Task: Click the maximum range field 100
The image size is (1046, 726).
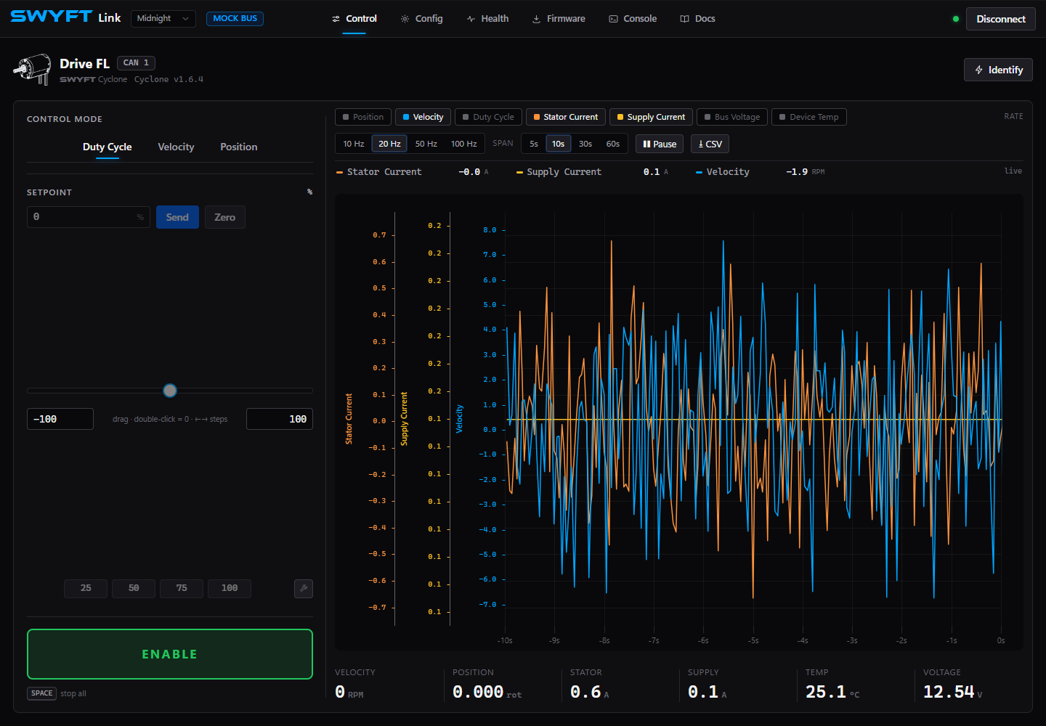Action: (280, 419)
